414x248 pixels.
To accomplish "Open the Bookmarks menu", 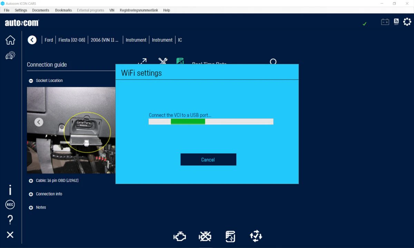I will click(x=63, y=10).
